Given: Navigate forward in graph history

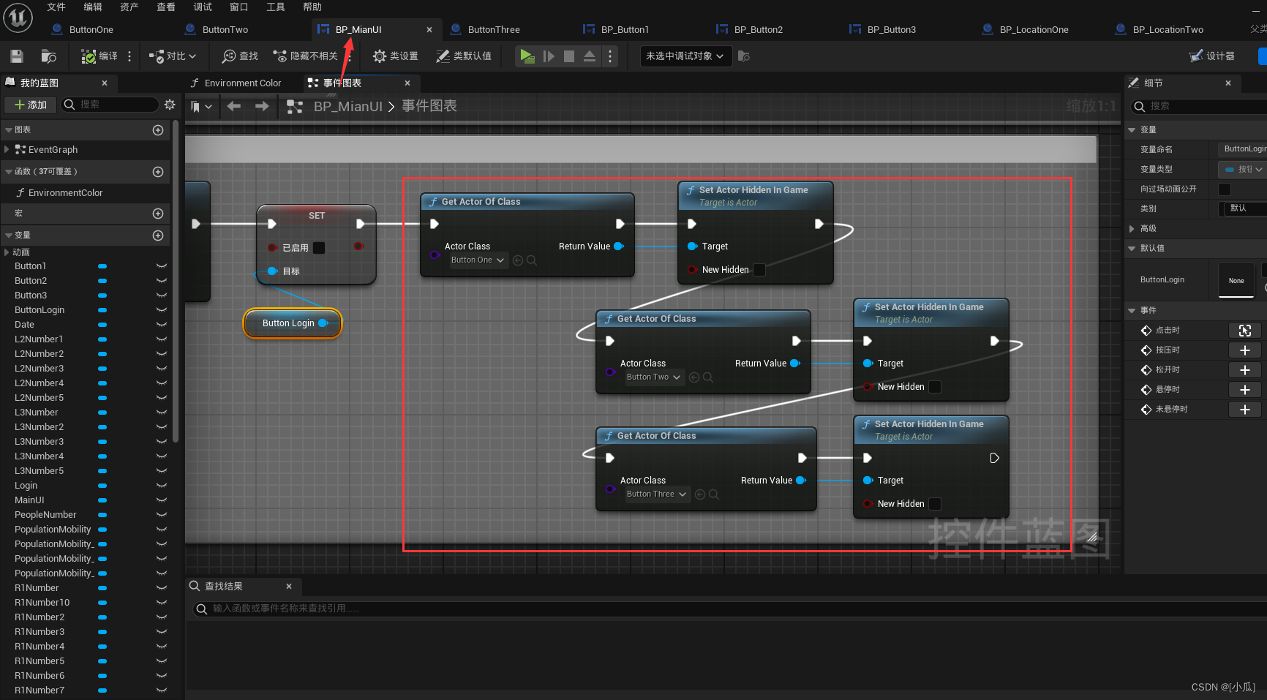Looking at the screenshot, I should [x=262, y=107].
